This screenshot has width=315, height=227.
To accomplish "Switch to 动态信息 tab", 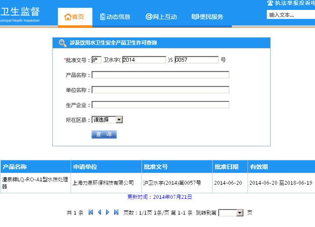I will [x=115, y=17].
